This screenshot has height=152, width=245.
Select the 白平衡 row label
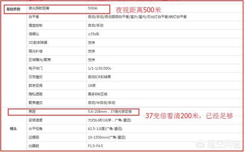(34, 17)
